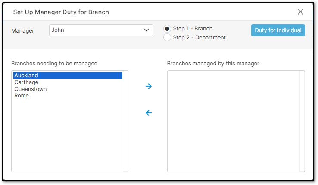Click the Step 1 - Branch label
The height and width of the screenshot is (185, 318).
coord(193,29)
